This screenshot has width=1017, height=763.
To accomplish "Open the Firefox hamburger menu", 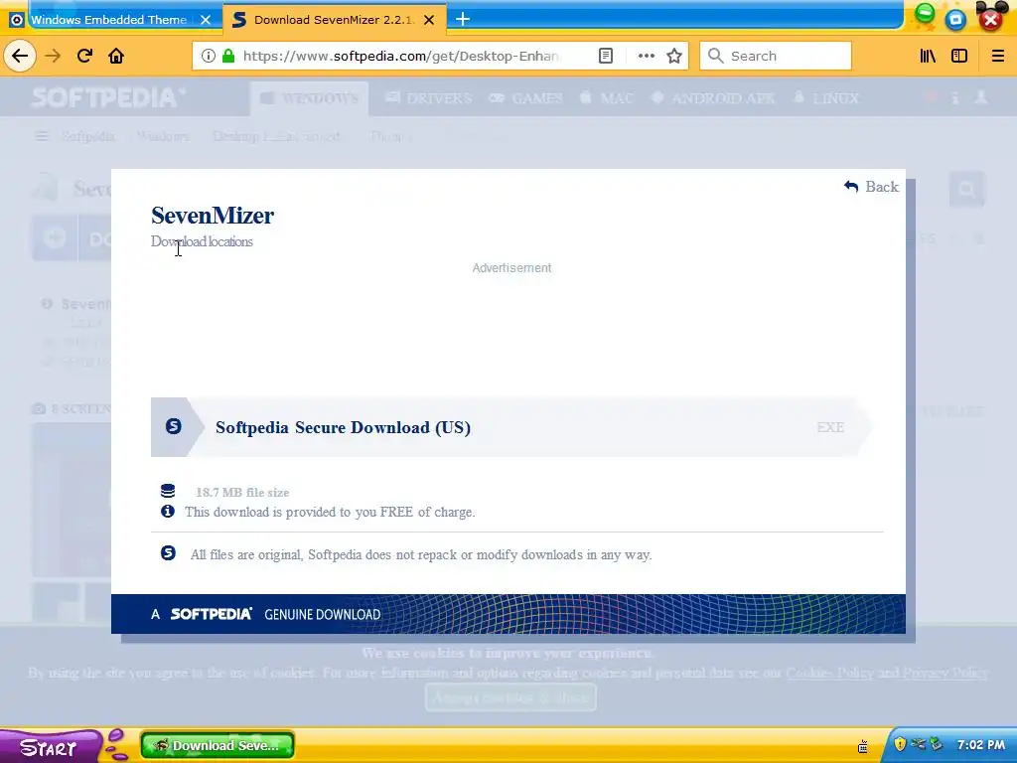I will pyautogui.click(x=997, y=56).
